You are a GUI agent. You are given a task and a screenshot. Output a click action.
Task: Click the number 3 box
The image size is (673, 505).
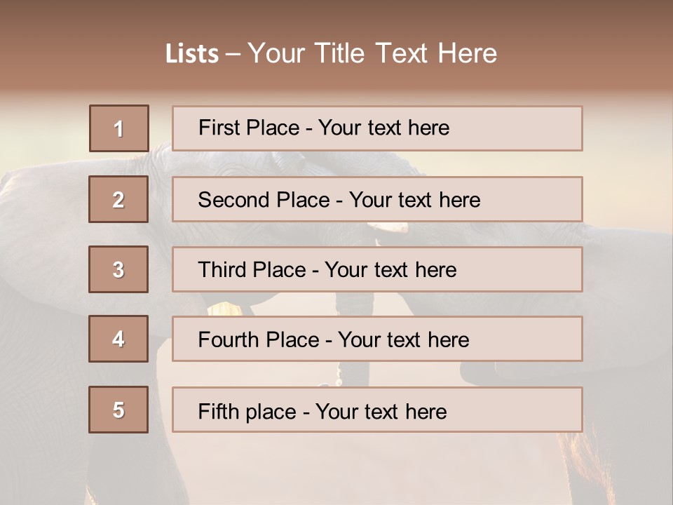point(118,269)
